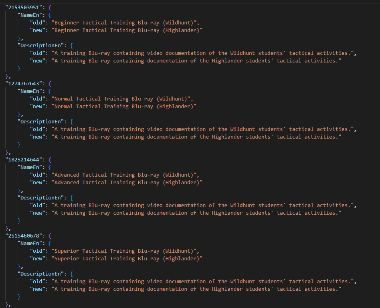Click "Beginner Tactical Training Blu-ray (Wildhunt)" string
The height and width of the screenshot is (308, 380).
(124, 23)
